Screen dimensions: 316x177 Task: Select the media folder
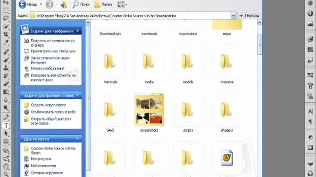(149, 64)
